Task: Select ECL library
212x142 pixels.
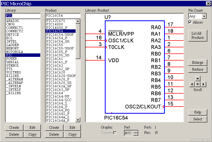Action: point(23,38)
